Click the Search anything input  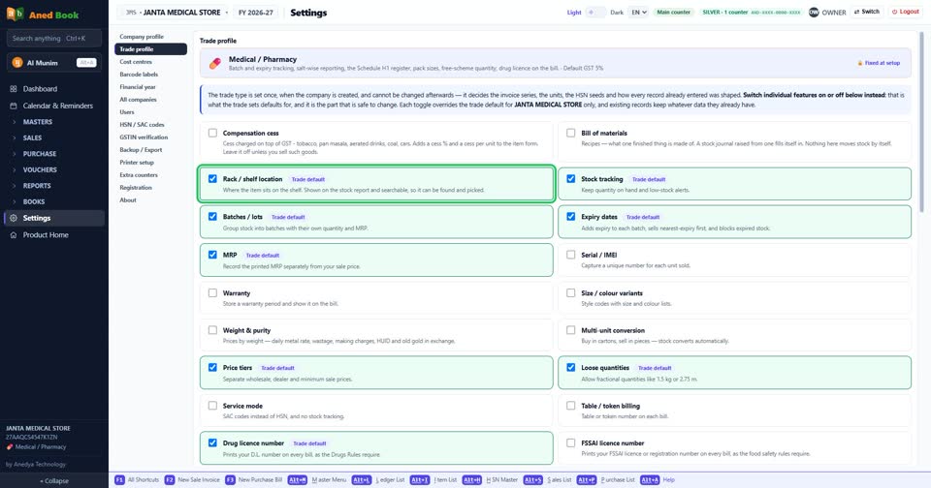click(54, 38)
